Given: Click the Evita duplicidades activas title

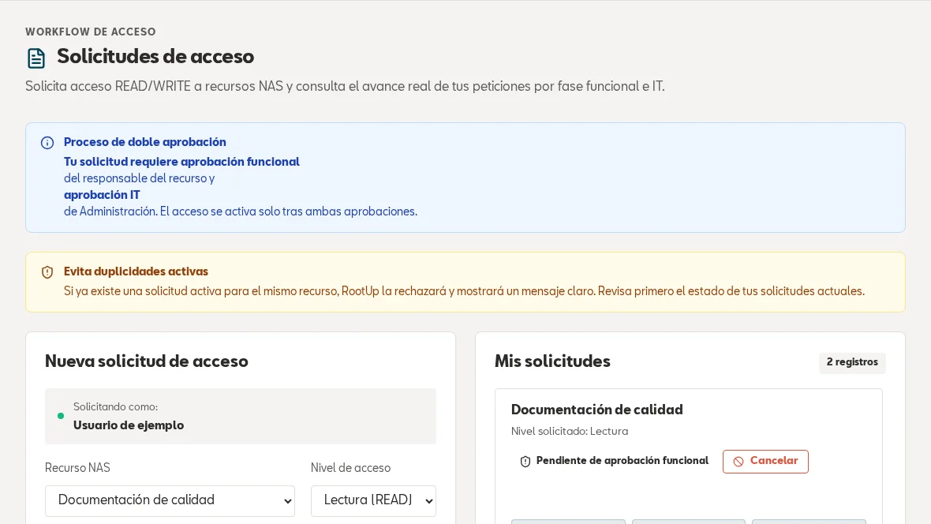Looking at the screenshot, I should coord(136,271).
